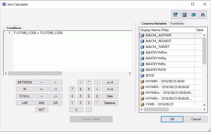
Task: Click the join circles toolbar icon
Action: point(194,15)
